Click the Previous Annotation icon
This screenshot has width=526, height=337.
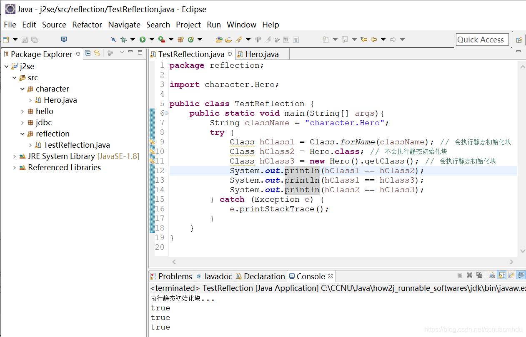click(x=345, y=40)
